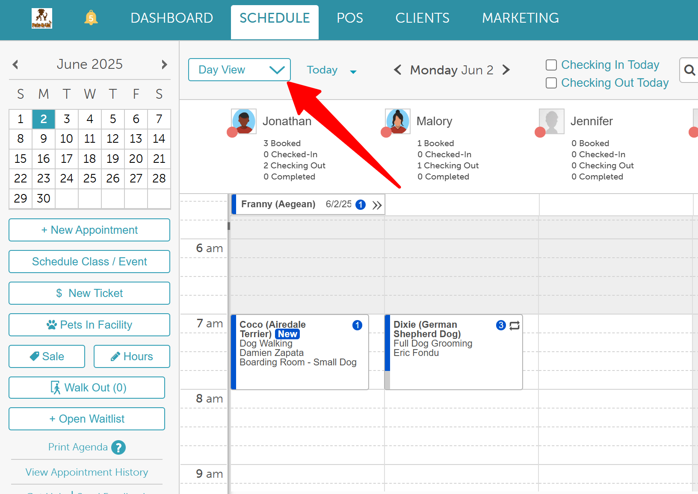This screenshot has width=698, height=494.
Task: Click the Print Agenda link
Action: point(78,447)
